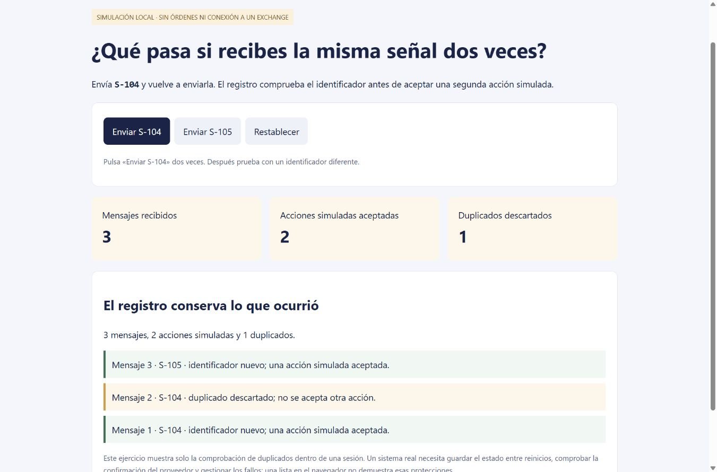
Task: Select the log row "Mensaje 3 · S-105"
Action: click(355, 364)
